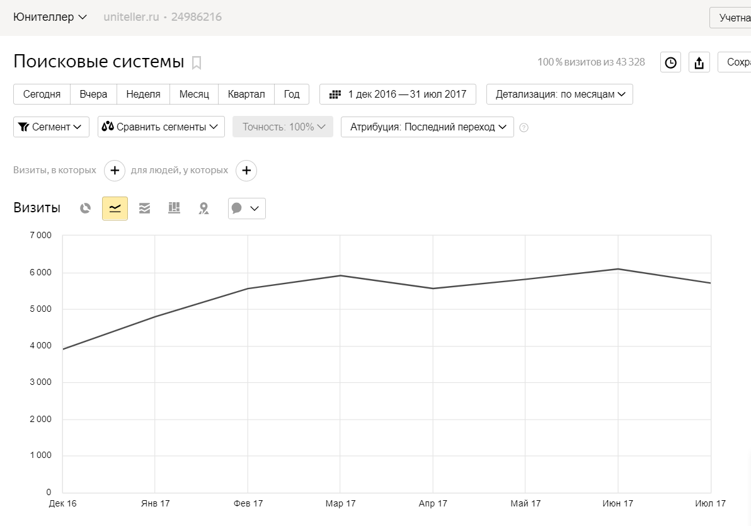Choose the Год period option
The width and height of the screenshot is (751, 526).
tap(292, 94)
